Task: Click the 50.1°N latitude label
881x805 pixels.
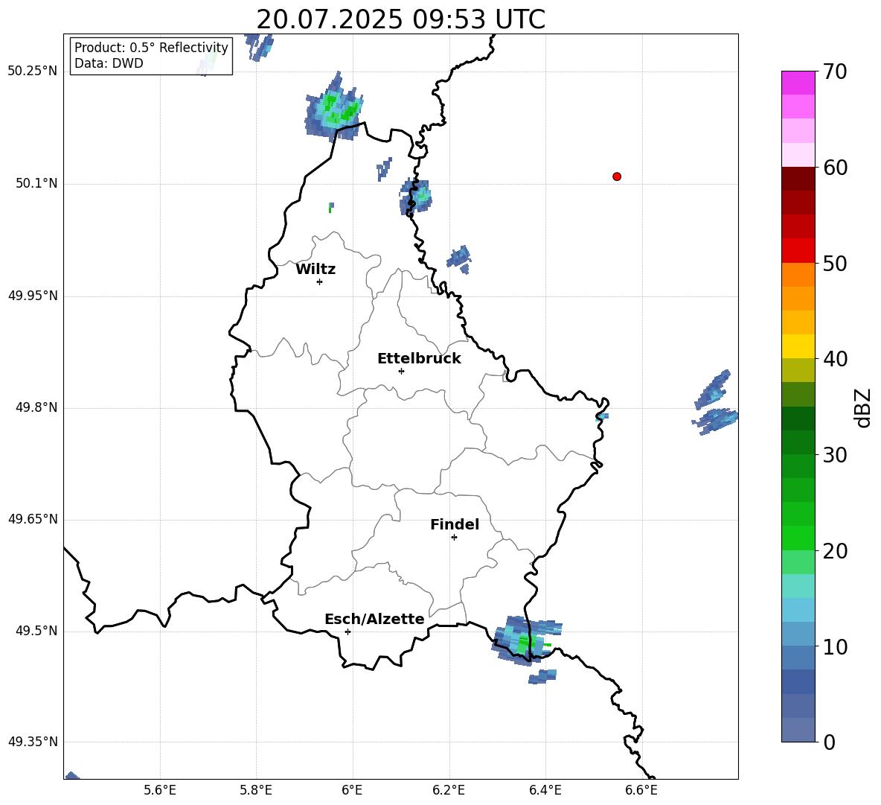Action: point(36,184)
